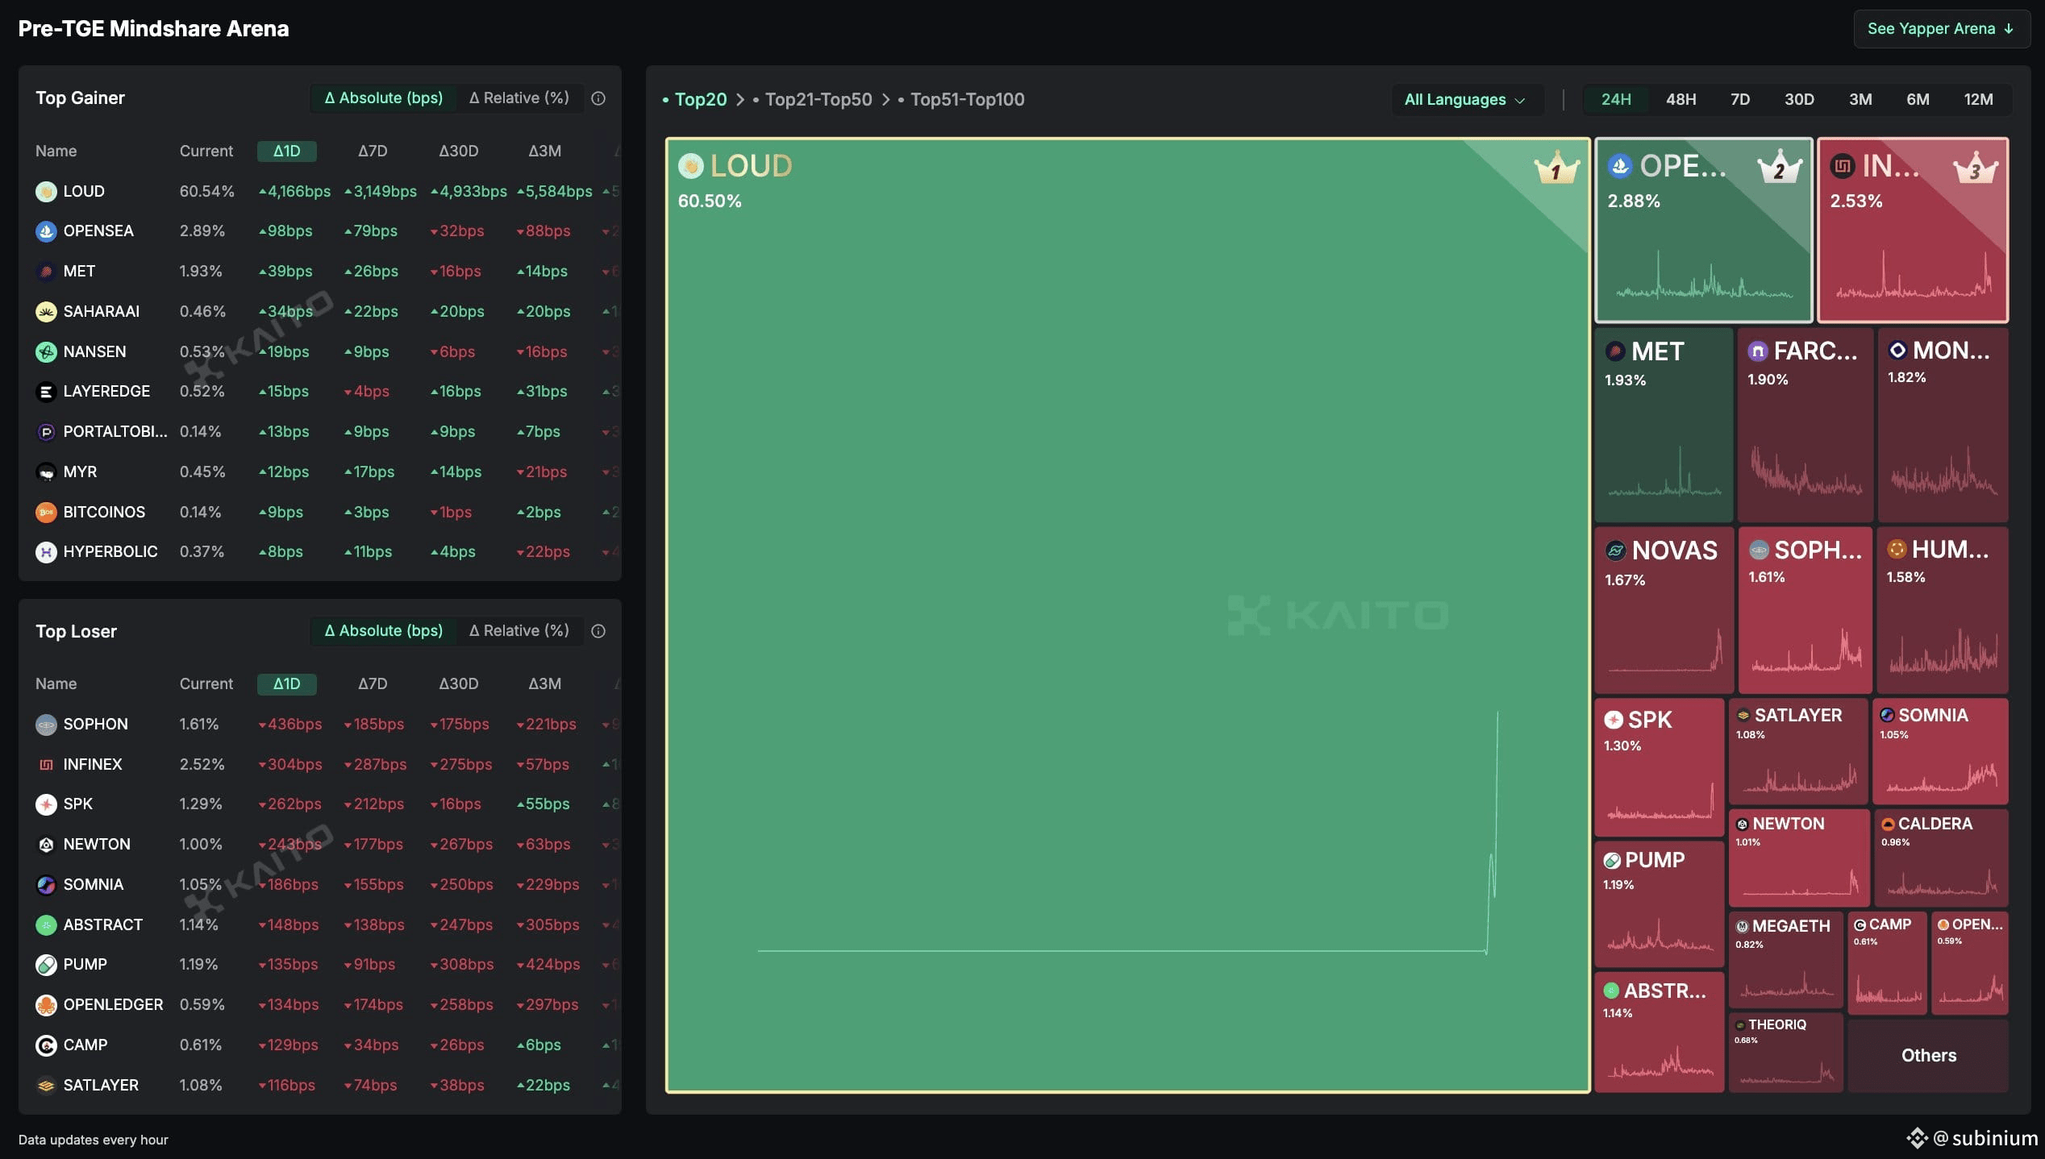The image size is (2045, 1159).
Task: Toggle Top Loser Absolute (bps) option
Action: [x=384, y=631]
